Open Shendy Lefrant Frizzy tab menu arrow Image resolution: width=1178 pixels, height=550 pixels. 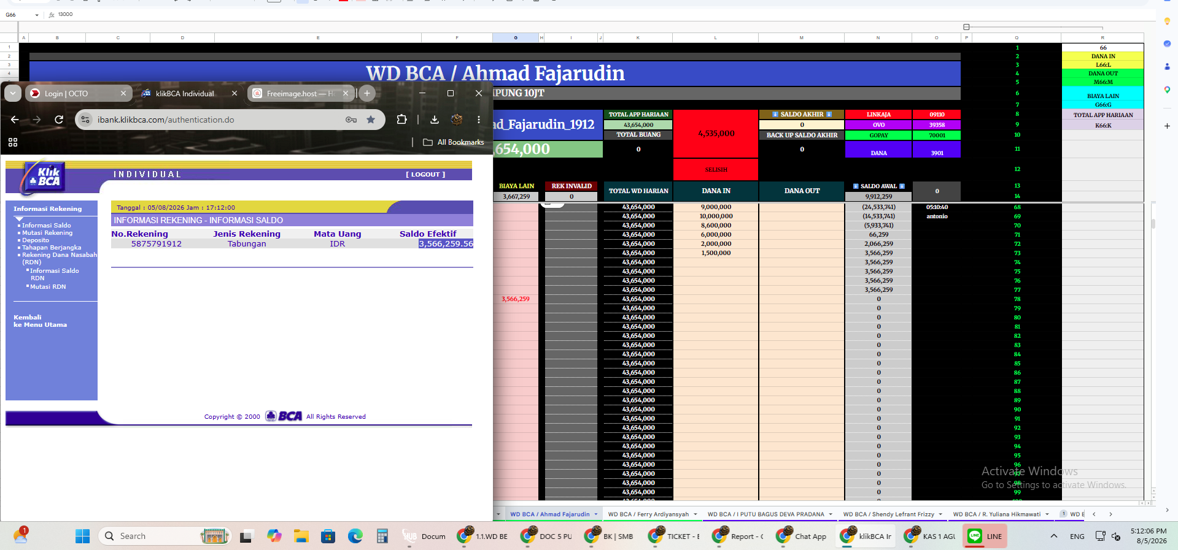(x=940, y=514)
